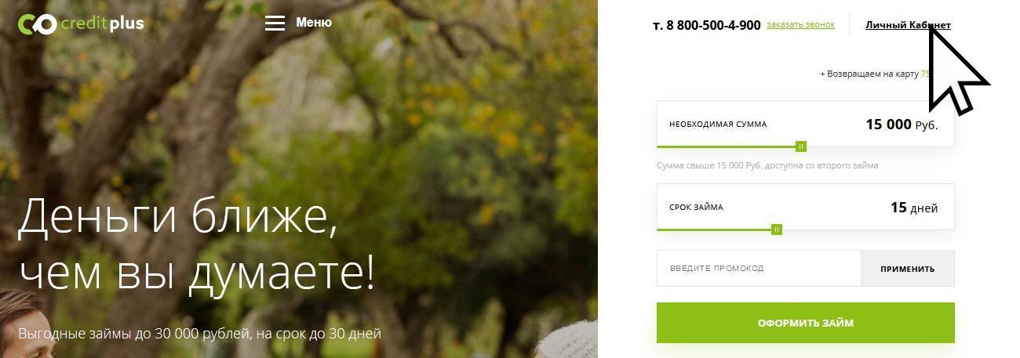Focus the Введите промокод field
This screenshot has width=1020, height=358.
click(759, 268)
